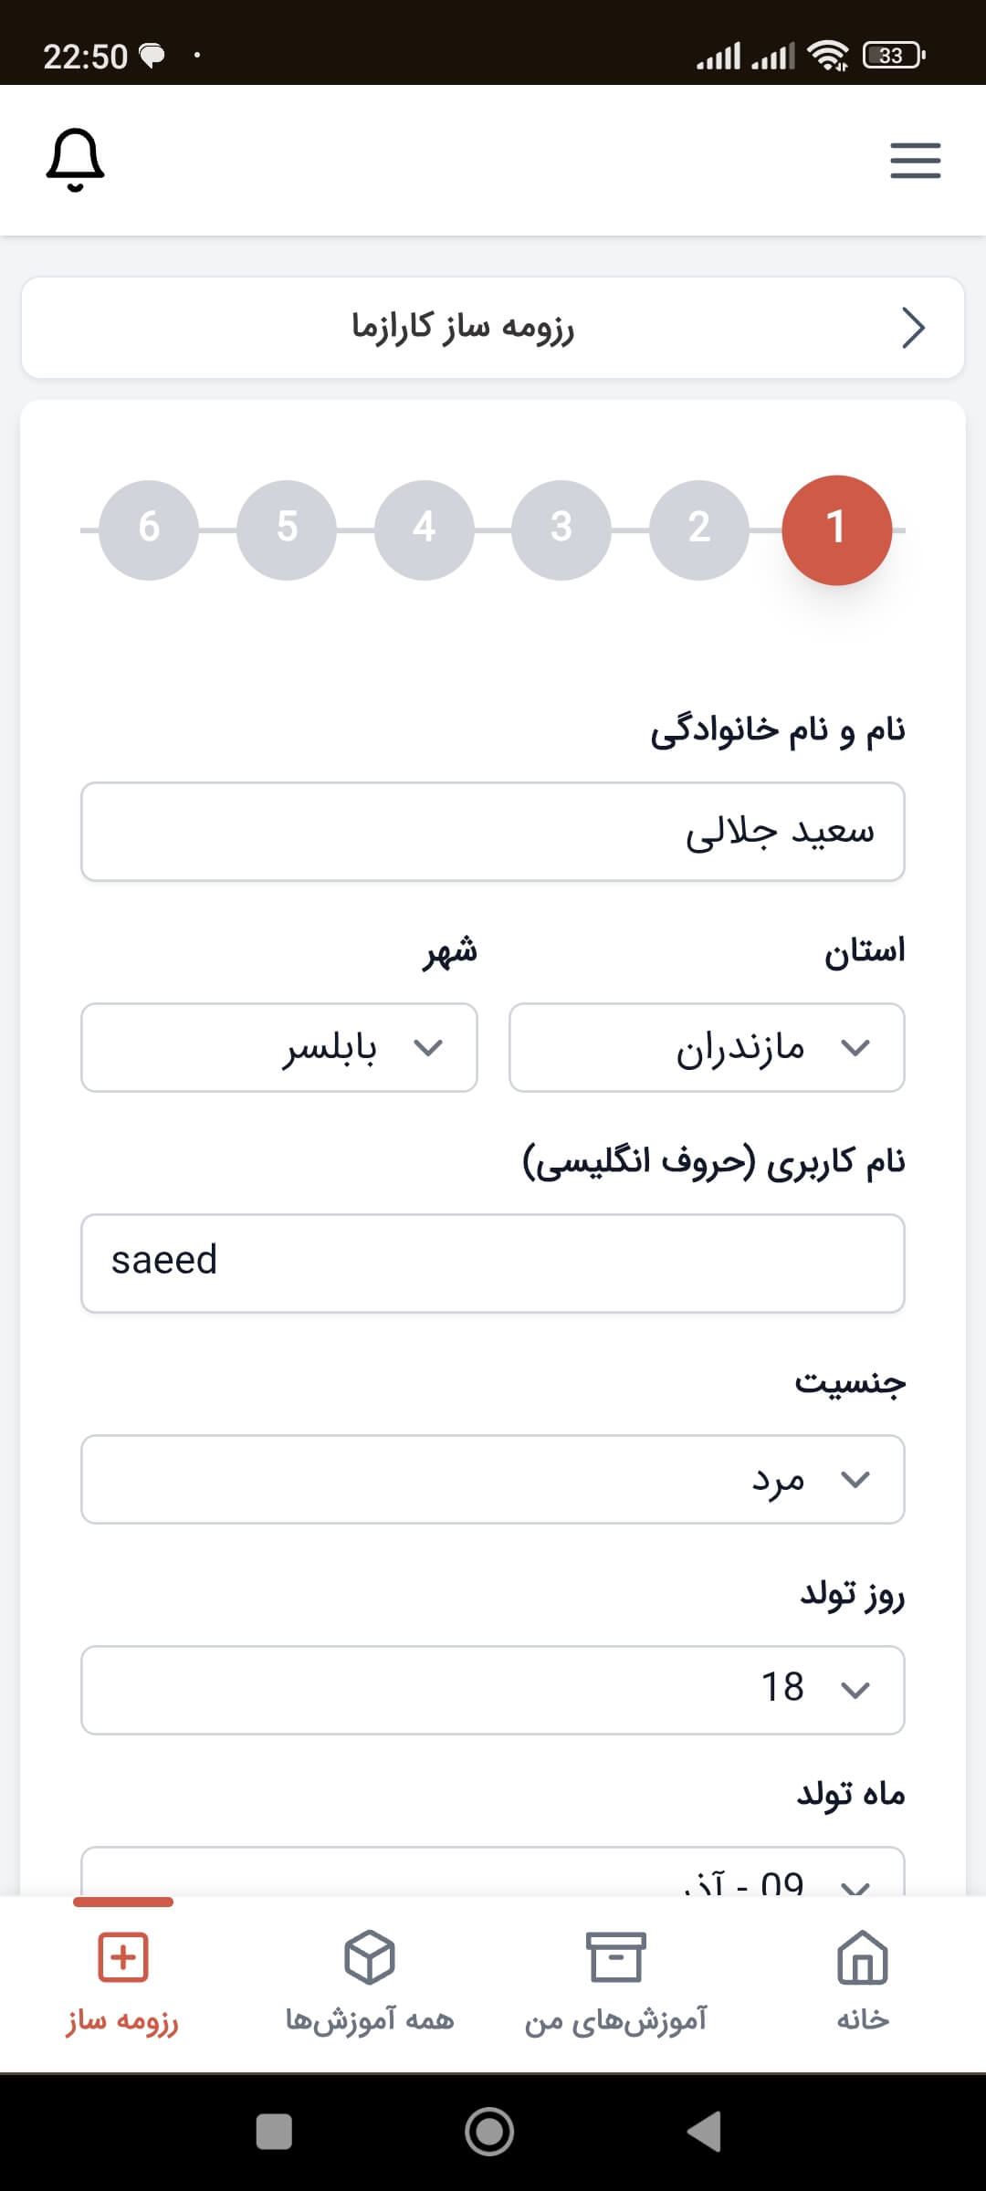986x2191 pixels.
Task: Tap the plus icon for Resume Builder
Action: (x=122, y=1958)
